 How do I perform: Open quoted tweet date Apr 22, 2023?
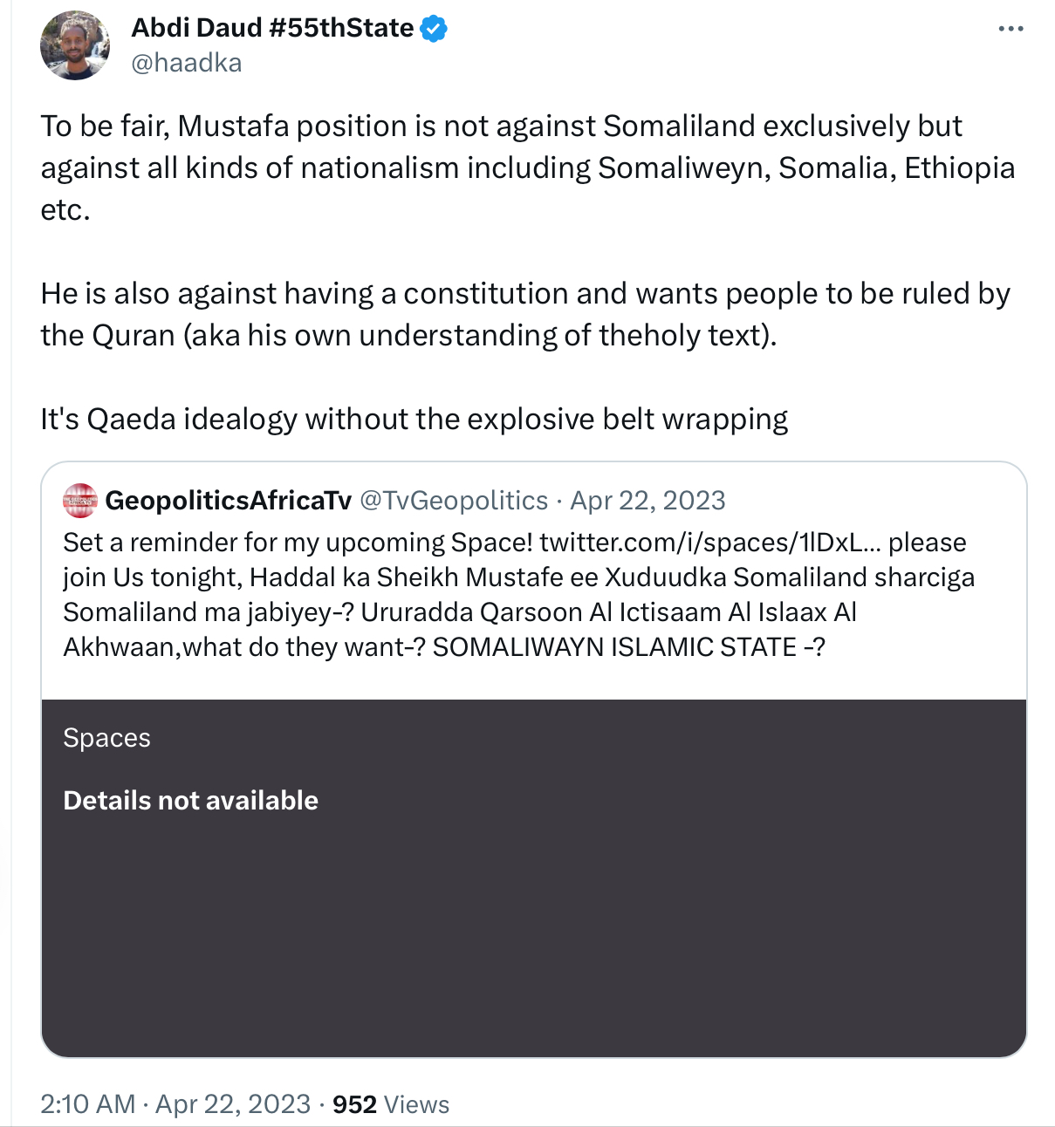click(x=647, y=500)
